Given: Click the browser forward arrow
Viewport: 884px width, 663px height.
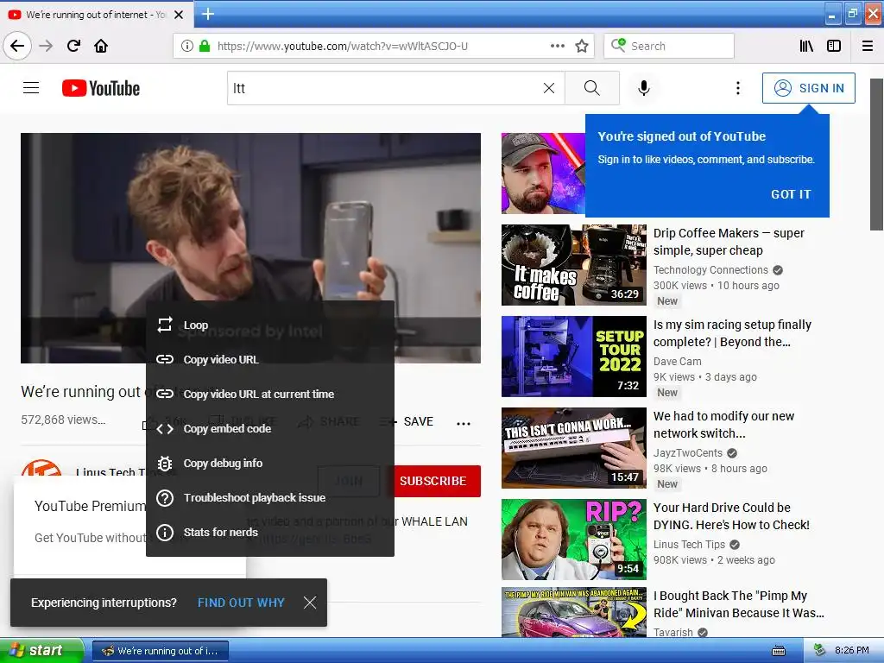Looking at the screenshot, I should click(46, 46).
